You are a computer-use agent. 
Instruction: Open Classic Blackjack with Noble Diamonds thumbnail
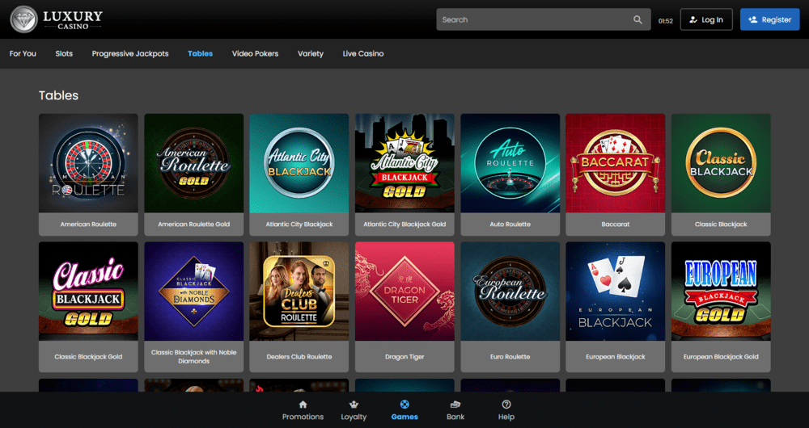pyautogui.click(x=194, y=292)
